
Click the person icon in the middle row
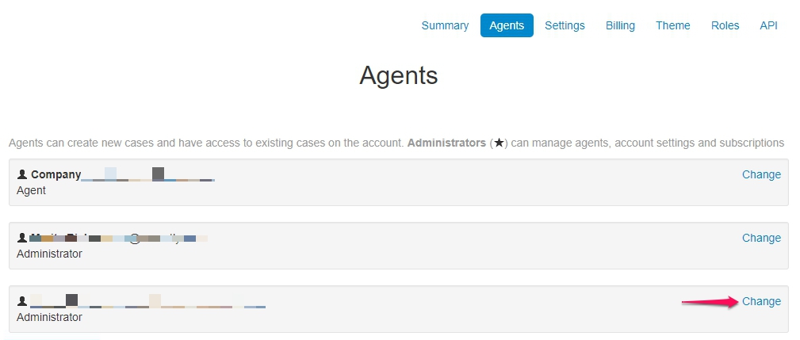(22, 238)
